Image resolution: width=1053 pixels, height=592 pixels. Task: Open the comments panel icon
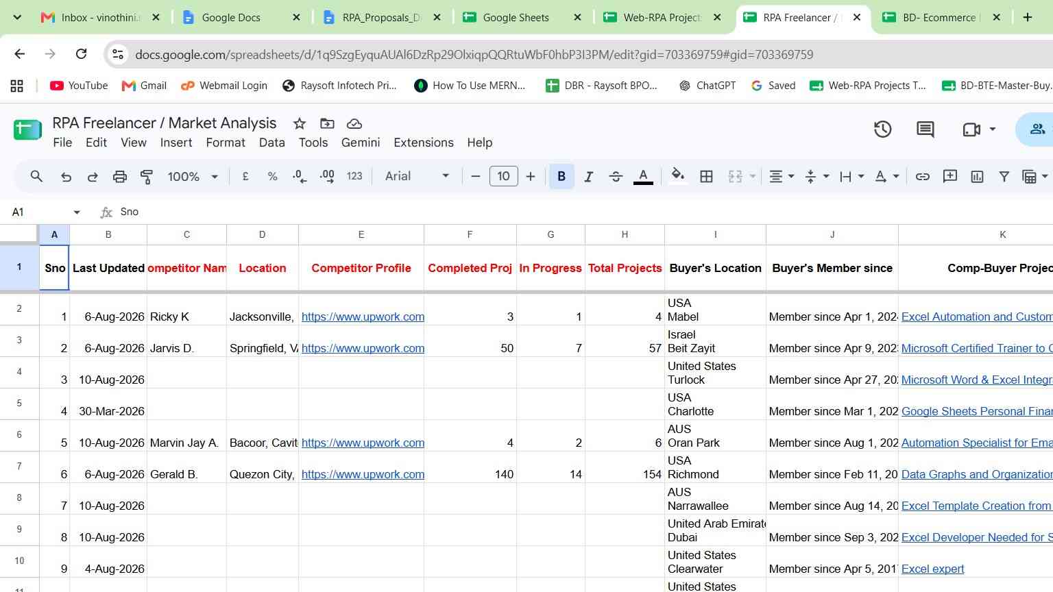925,129
